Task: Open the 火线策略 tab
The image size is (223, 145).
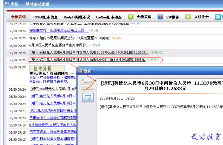Action: tap(144, 17)
